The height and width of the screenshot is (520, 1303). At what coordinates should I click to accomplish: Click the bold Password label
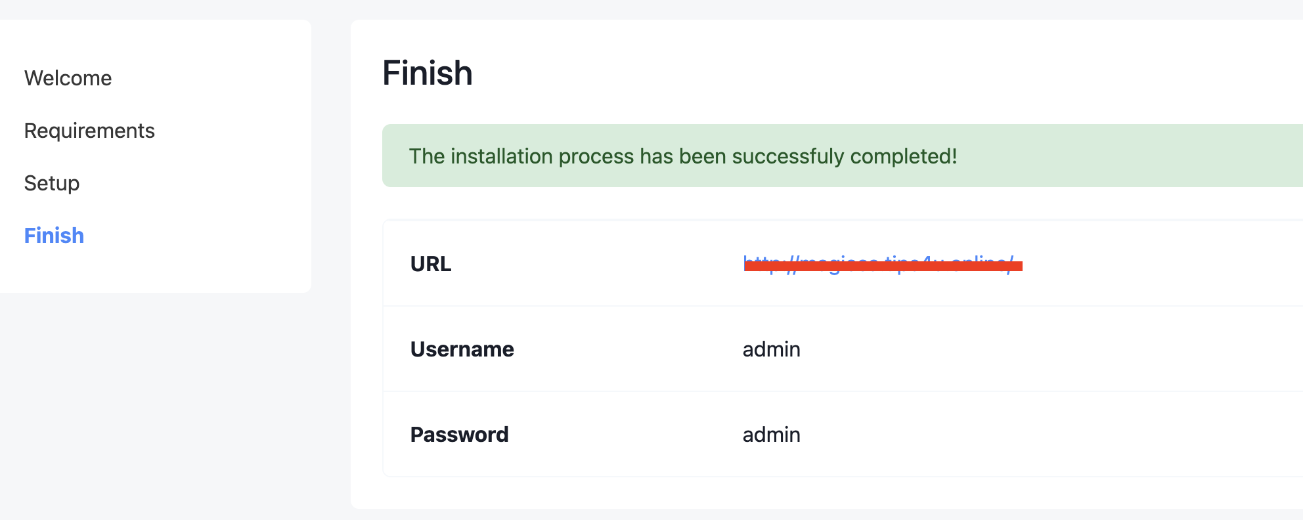click(x=459, y=435)
